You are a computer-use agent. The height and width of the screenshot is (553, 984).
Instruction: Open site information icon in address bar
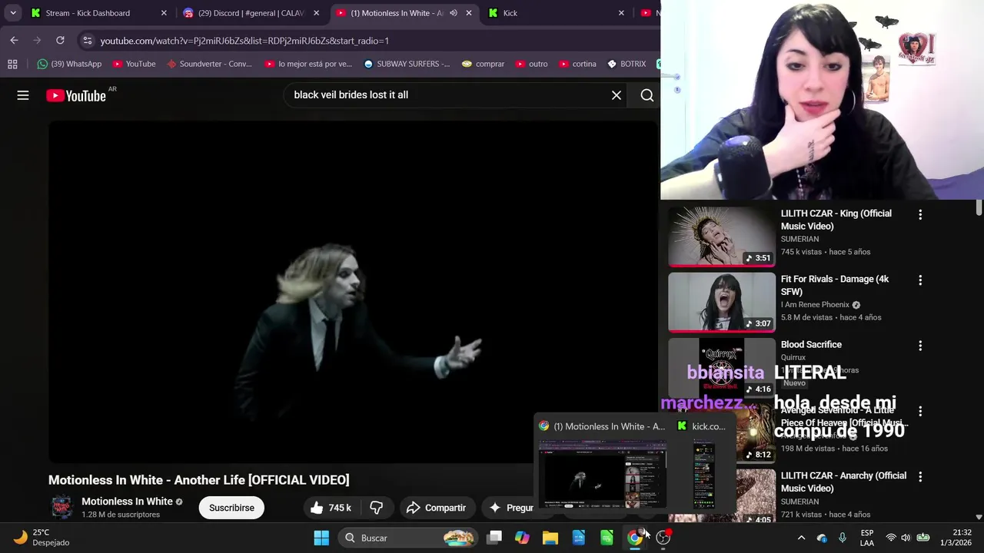(x=88, y=41)
